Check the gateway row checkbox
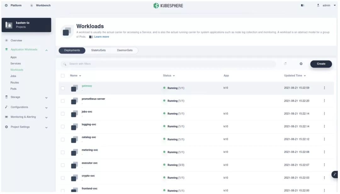The height and width of the screenshot is (194, 340). pyautogui.click(x=62, y=88)
